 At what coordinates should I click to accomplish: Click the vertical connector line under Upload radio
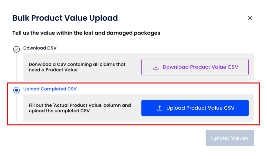(17, 109)
